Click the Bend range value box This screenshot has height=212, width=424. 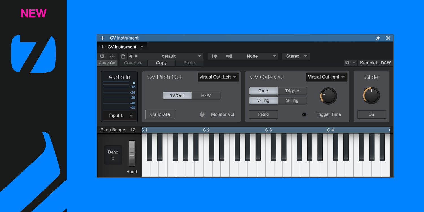click(x=113, y=155)
